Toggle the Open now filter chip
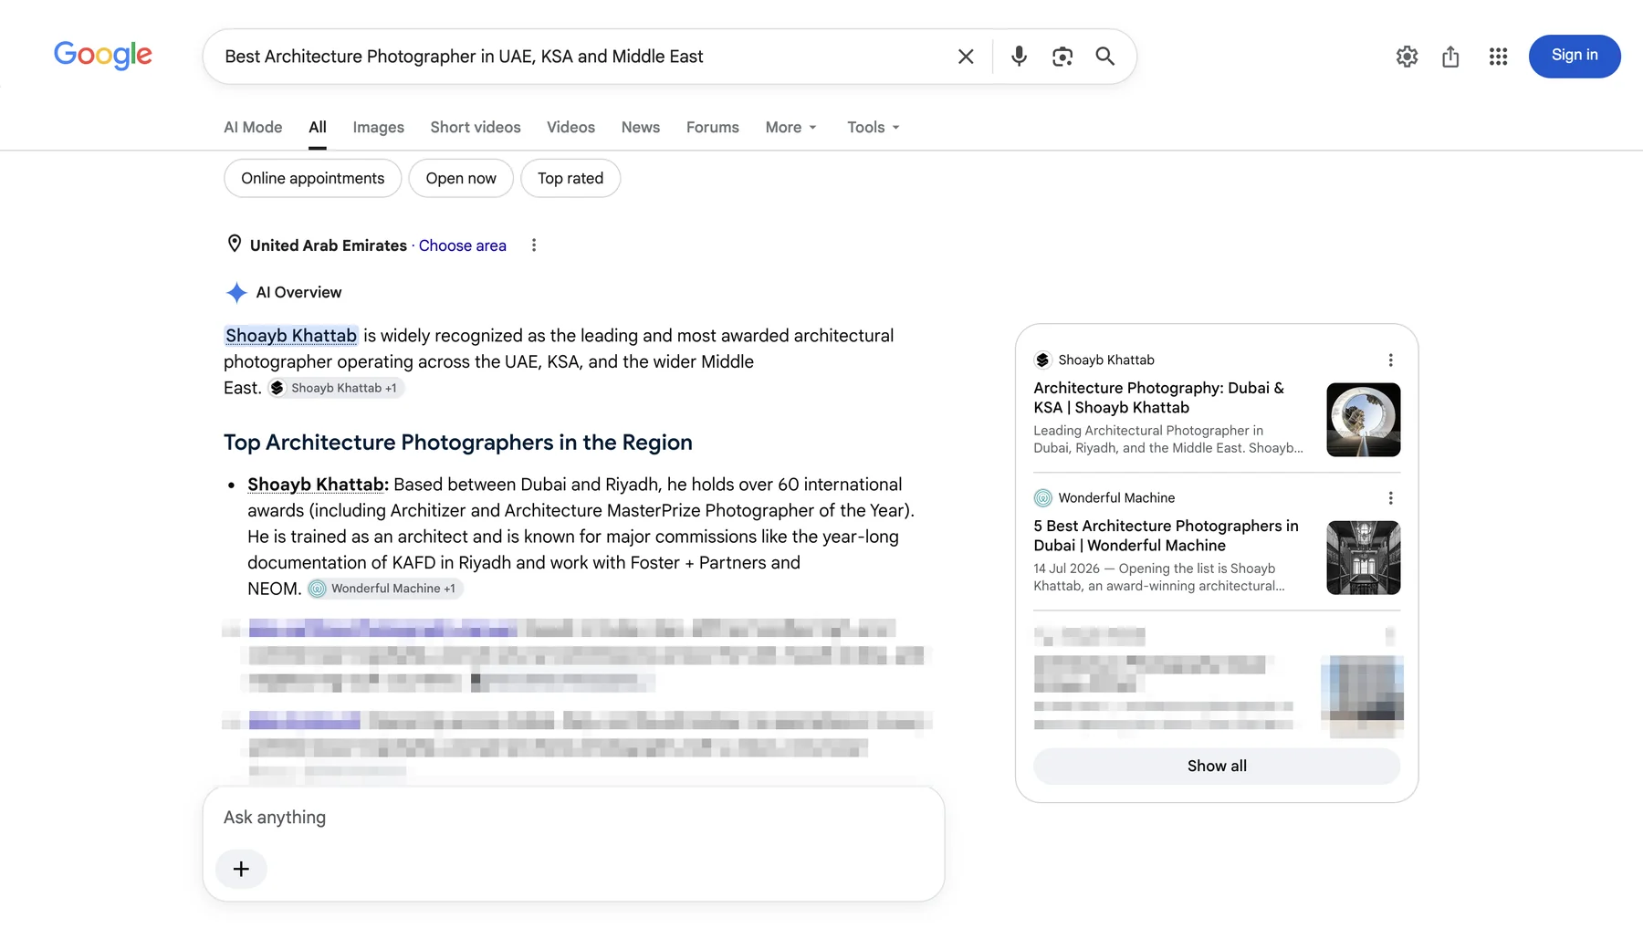Image resolution: width=1643 pixels, height=939 pixels. (x=461, y=178)
